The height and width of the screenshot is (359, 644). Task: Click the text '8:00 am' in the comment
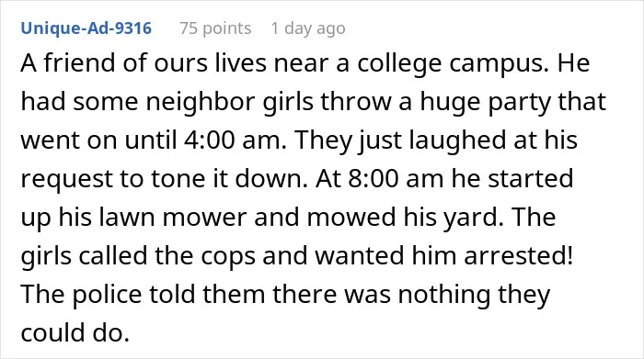(x=396, y=179)
